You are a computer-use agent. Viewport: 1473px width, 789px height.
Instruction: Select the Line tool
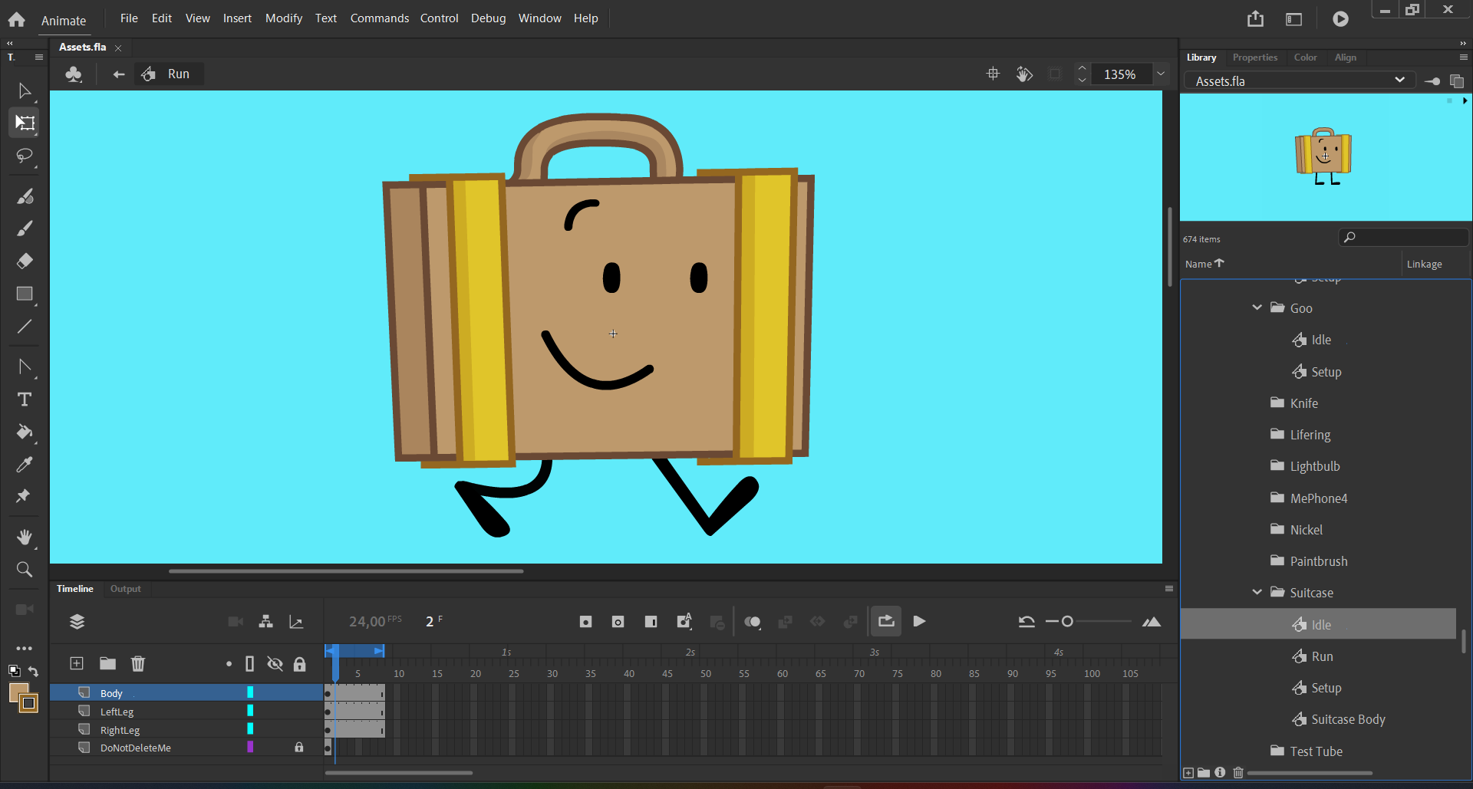click(x=25, y=326)
